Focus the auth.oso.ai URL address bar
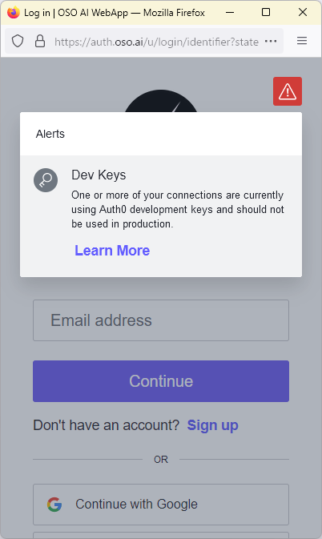 (156, 42)
